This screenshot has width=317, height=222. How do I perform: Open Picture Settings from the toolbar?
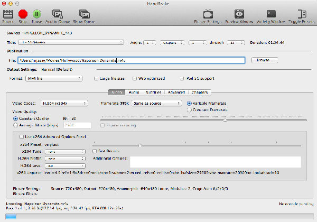208,14
